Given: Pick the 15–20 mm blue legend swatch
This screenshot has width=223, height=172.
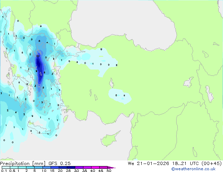Looking at the screenshot, I should pyautogui.click(x=55, y=167).
